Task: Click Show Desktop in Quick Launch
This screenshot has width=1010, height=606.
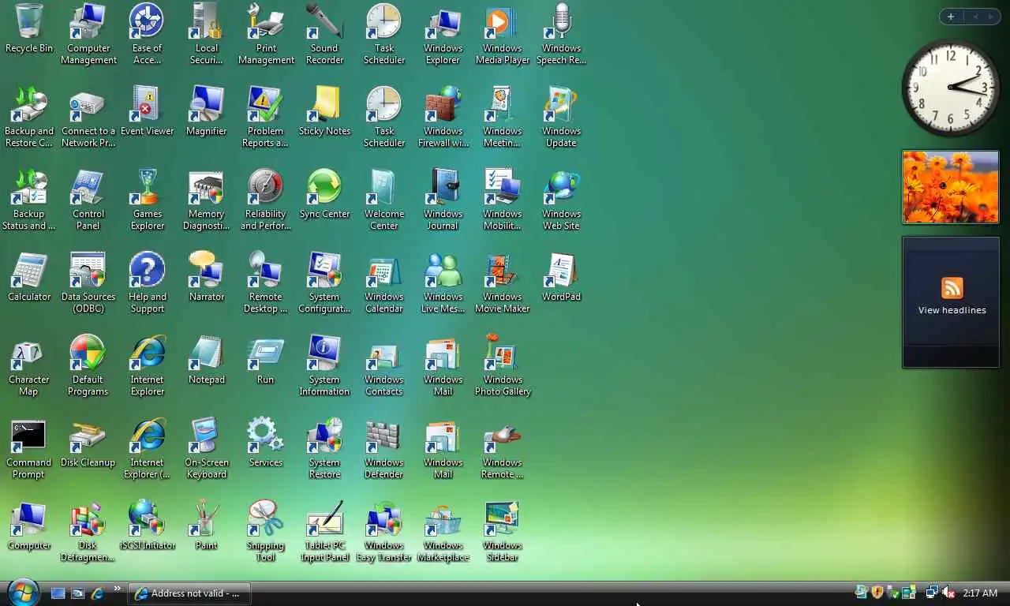Action: pyautogui.click(x=58, y=593)
